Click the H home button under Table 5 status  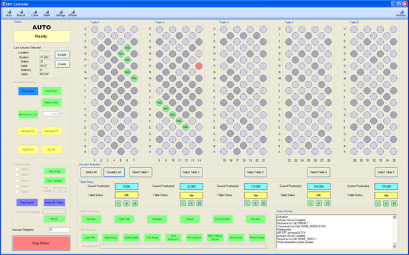395,203
